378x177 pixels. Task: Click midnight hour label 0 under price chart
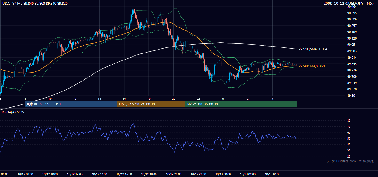(x=223, y=99)
